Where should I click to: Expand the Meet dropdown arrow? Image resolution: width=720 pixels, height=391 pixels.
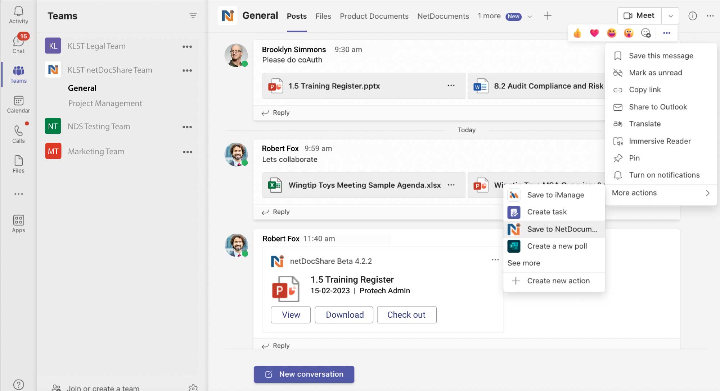point(670,16)
